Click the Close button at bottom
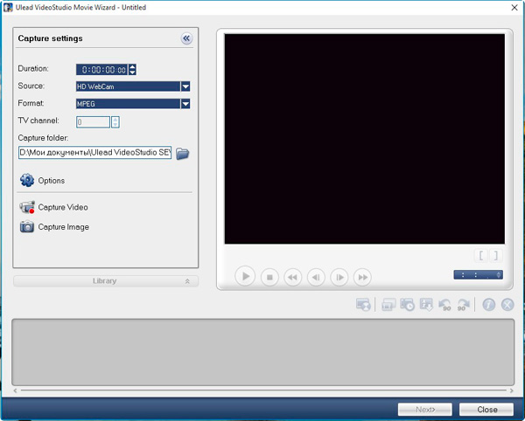525x421 pixels. pyautogui.click(x=486, y=409)
